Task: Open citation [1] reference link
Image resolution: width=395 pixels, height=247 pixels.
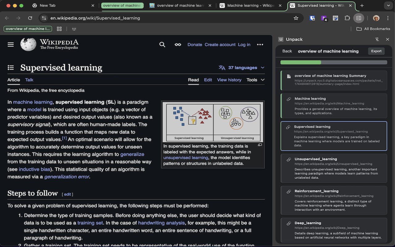Action: pos(64,138)
